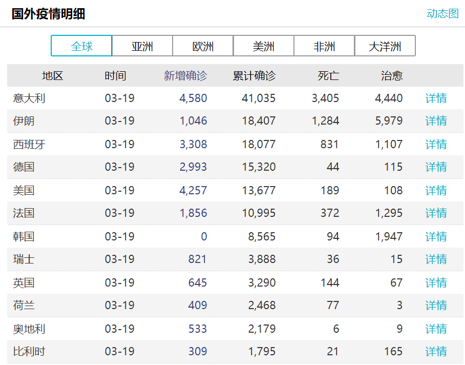The width and height of the screenshot is (465, 365).
Task: Sort by 新增确诊 column header
Action: tap(185, 76)
